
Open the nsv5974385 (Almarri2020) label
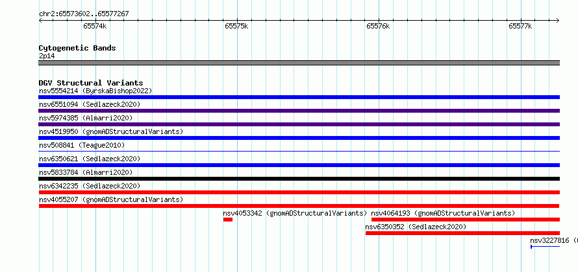click(x=86, y=118)
